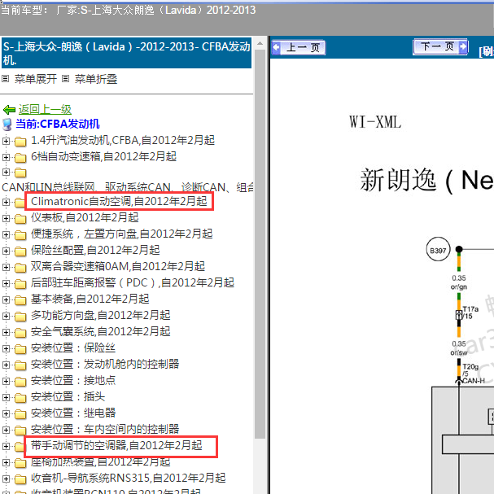The height and width of the screenshot is (494, 494).
Task: Click folder icon of 便捷系统,左置方向盘
Action: tap(20, 235)
